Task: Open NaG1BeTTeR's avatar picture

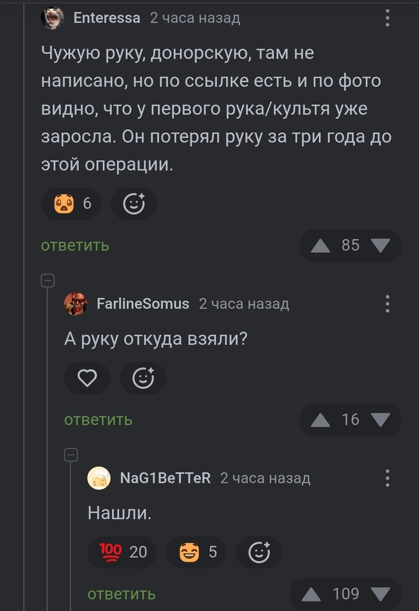Action: pos(99,478)
